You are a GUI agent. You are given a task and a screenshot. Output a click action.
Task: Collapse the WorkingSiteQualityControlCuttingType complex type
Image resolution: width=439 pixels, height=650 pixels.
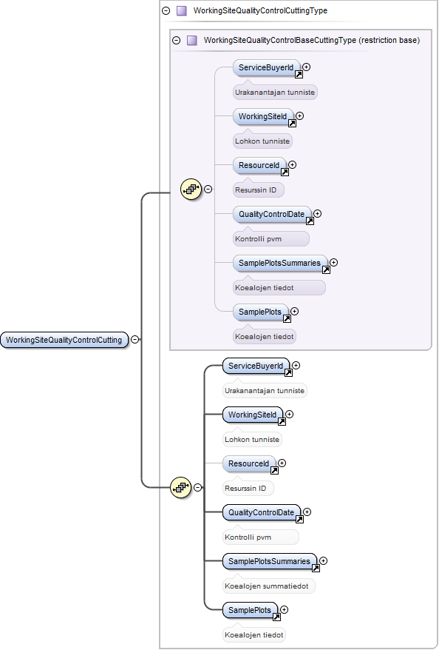tap(166, 11)
